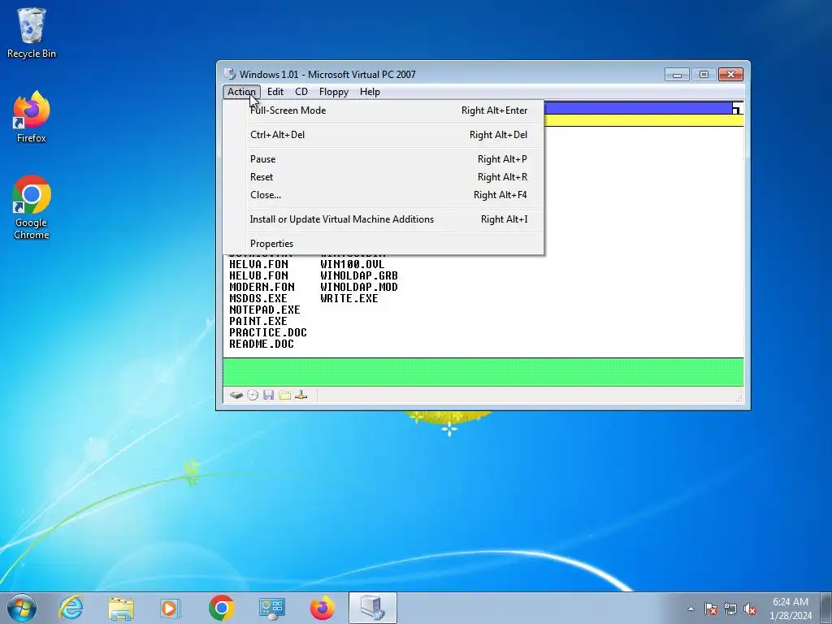Open the Edit menu
832x624 pixels.
[275, 92]
